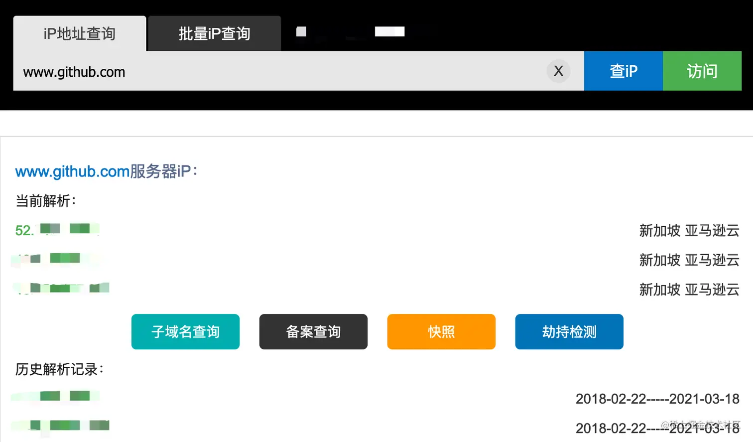Click the blue 查iP search button
Image resolution: width=753 pixels, height=442 pixels.
[623, 71]
